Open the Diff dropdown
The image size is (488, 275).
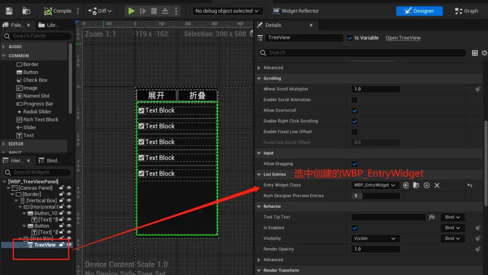pos(100,11)
